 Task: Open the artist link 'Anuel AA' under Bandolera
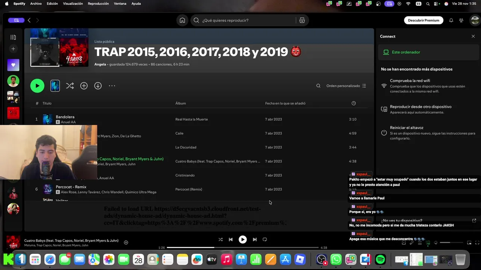click(68, 122)
